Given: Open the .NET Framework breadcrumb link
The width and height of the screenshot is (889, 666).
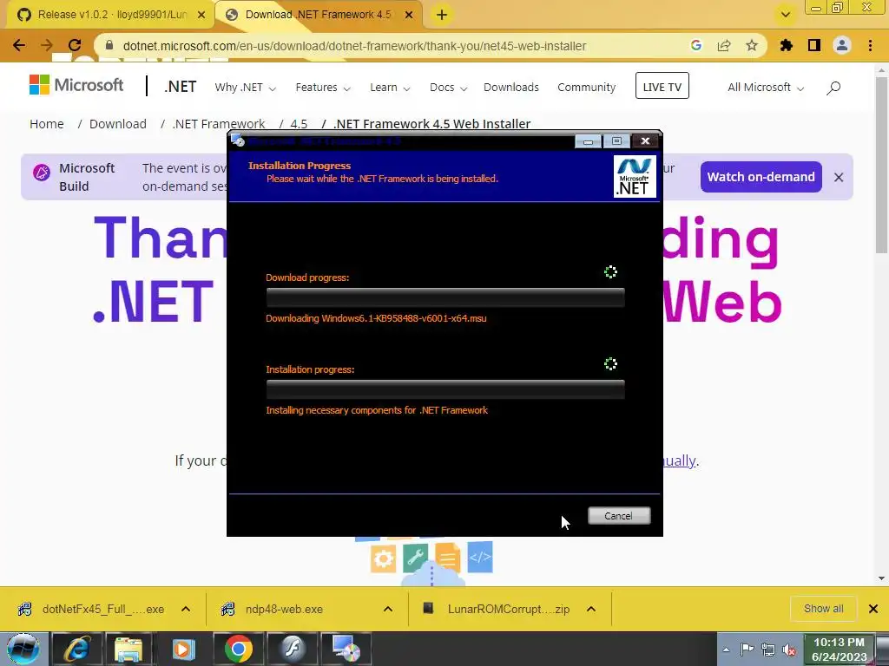Looking at the screenshot, I should (218, 124).
